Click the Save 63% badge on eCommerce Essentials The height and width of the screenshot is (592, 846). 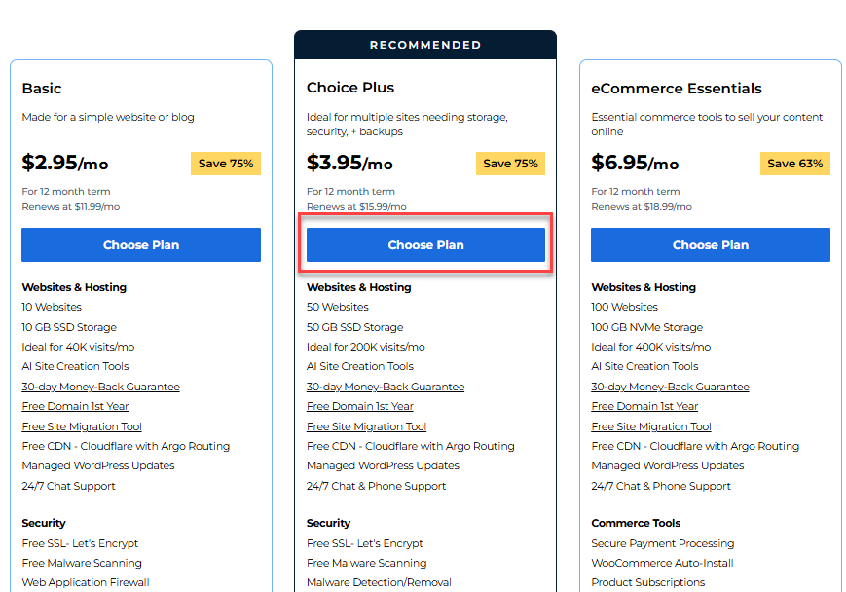point(794,164)
